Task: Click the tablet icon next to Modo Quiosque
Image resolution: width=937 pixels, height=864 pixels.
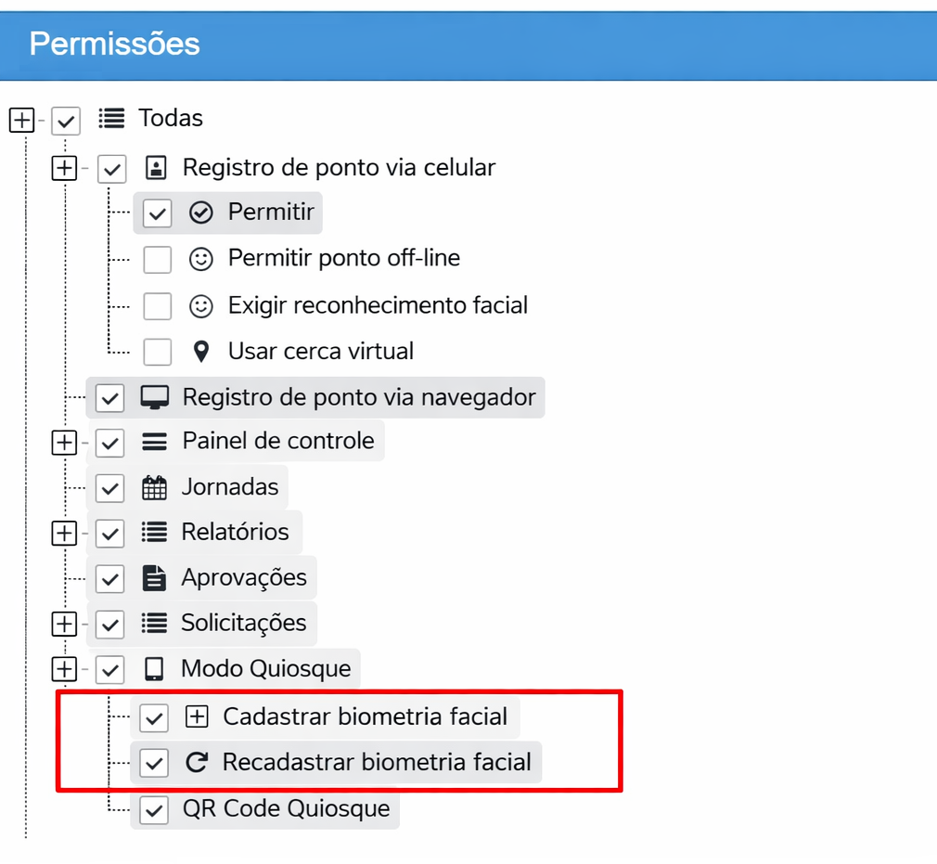Action: click(154, 669)
